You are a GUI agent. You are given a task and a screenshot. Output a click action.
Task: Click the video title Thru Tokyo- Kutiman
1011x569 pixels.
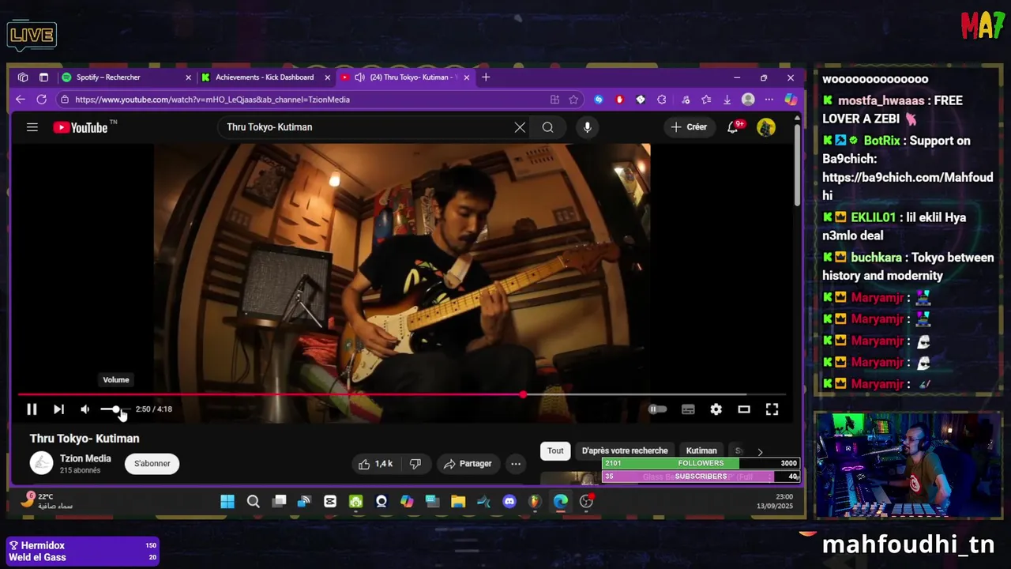(x=85, y=439)
